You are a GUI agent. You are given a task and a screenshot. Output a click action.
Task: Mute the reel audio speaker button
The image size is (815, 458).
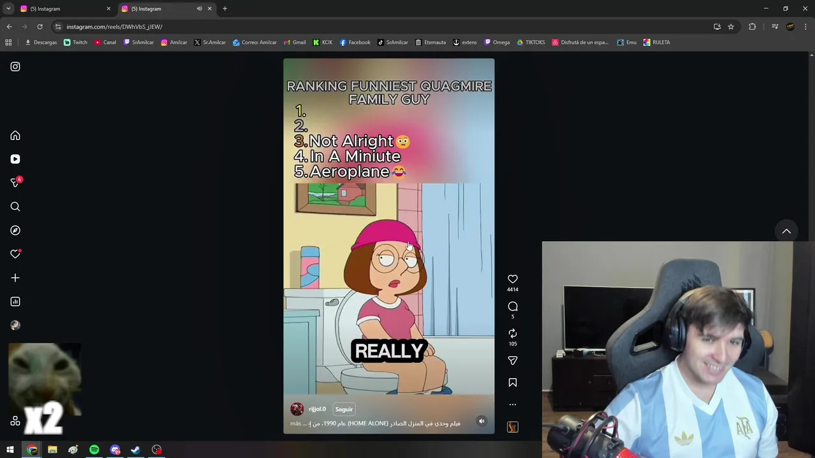[482, 421]
